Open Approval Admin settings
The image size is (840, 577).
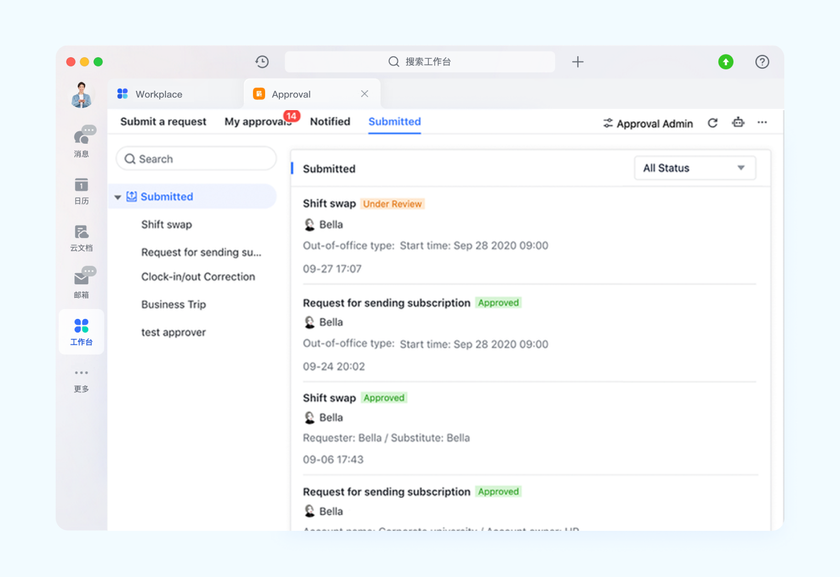tap(648, 124)
